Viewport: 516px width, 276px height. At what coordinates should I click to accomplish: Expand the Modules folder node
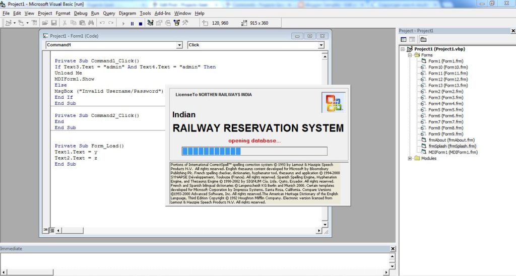410,158
